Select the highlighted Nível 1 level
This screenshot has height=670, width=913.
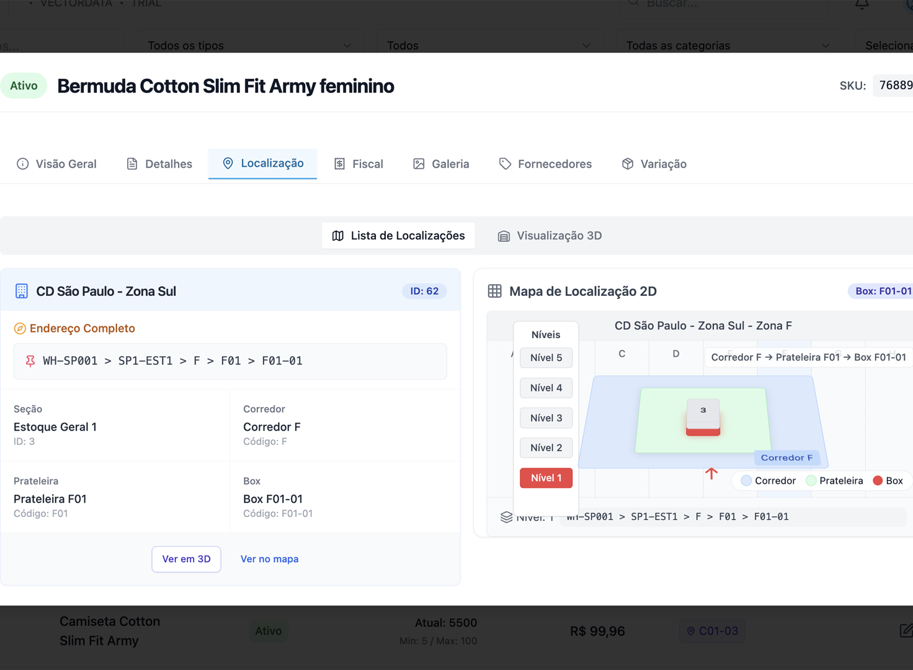tap(546, 478)
